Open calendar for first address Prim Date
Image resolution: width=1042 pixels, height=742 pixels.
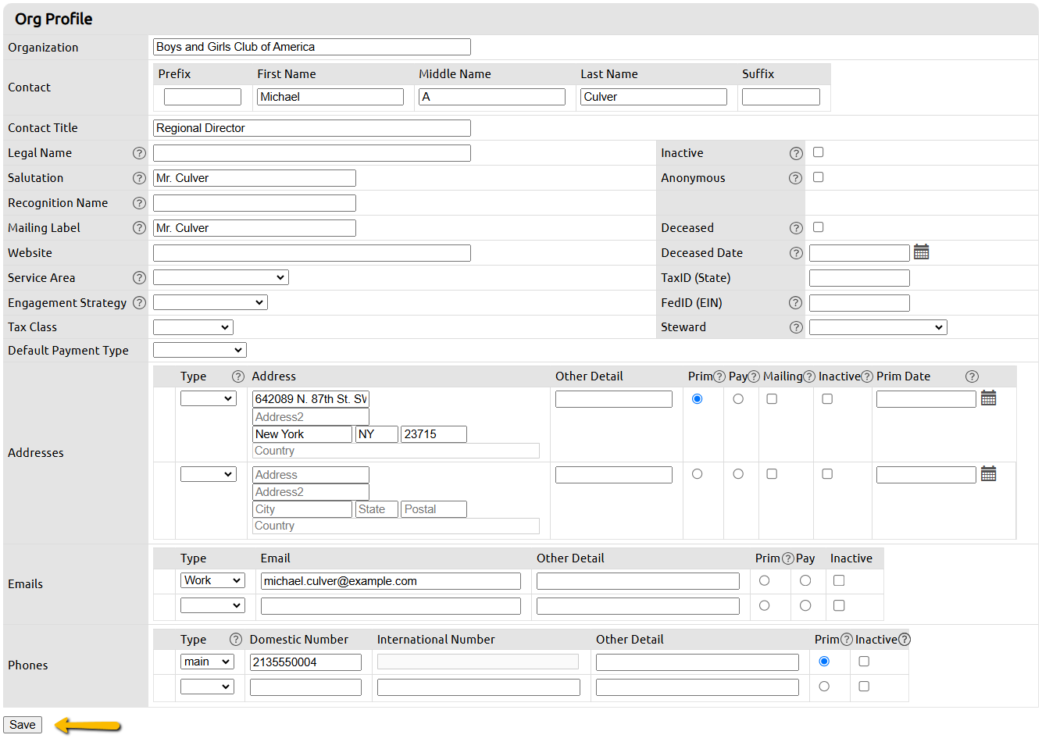[989, 398]
